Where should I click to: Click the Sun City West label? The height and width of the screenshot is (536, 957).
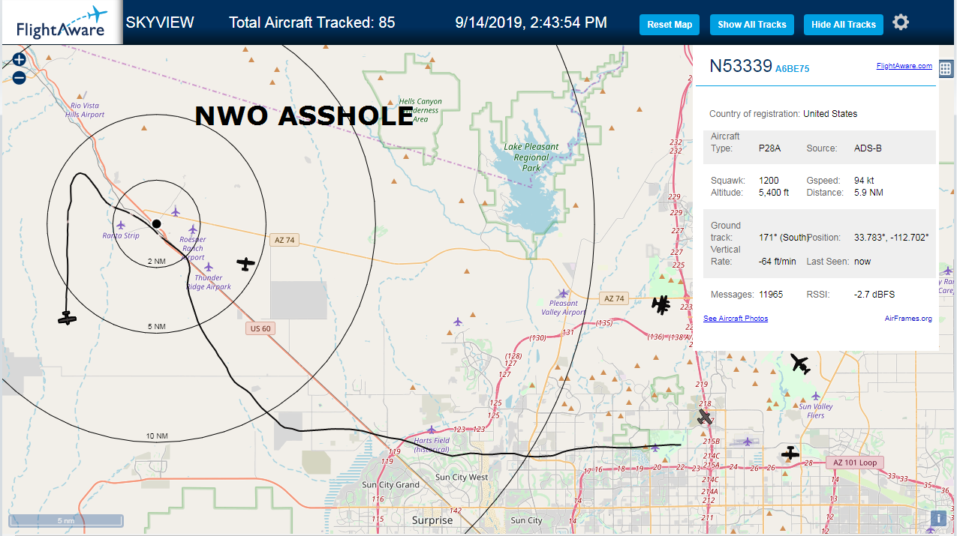[x=461, y=478]
